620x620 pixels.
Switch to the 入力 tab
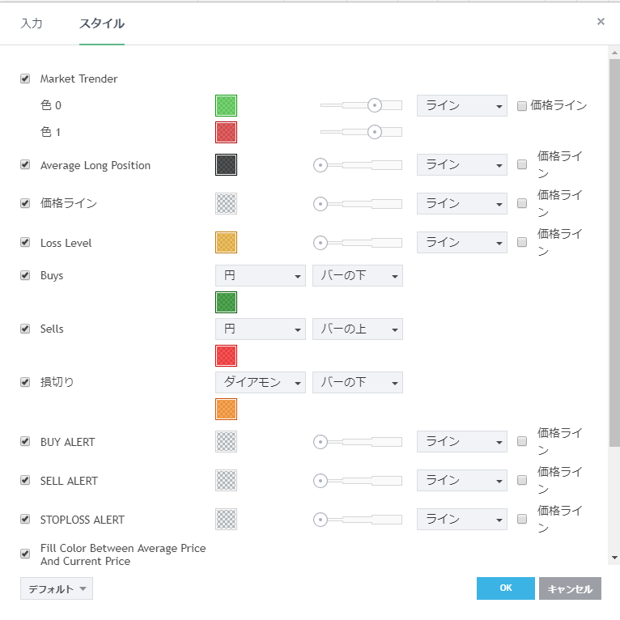[x=32, y=23]
